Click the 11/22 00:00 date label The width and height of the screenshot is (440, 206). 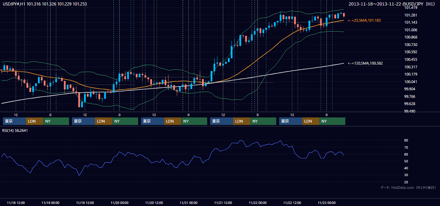click(x=258, y=203)
